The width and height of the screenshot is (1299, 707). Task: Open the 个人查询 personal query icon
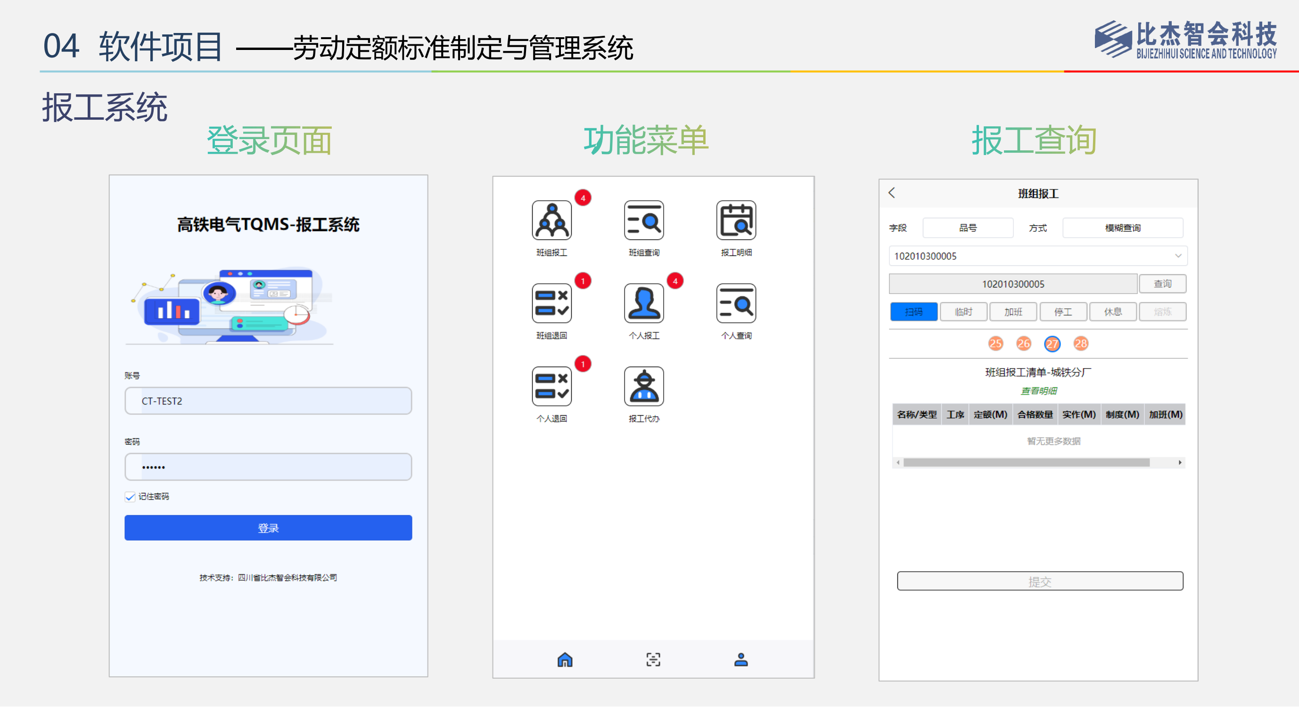pos(736,304)
